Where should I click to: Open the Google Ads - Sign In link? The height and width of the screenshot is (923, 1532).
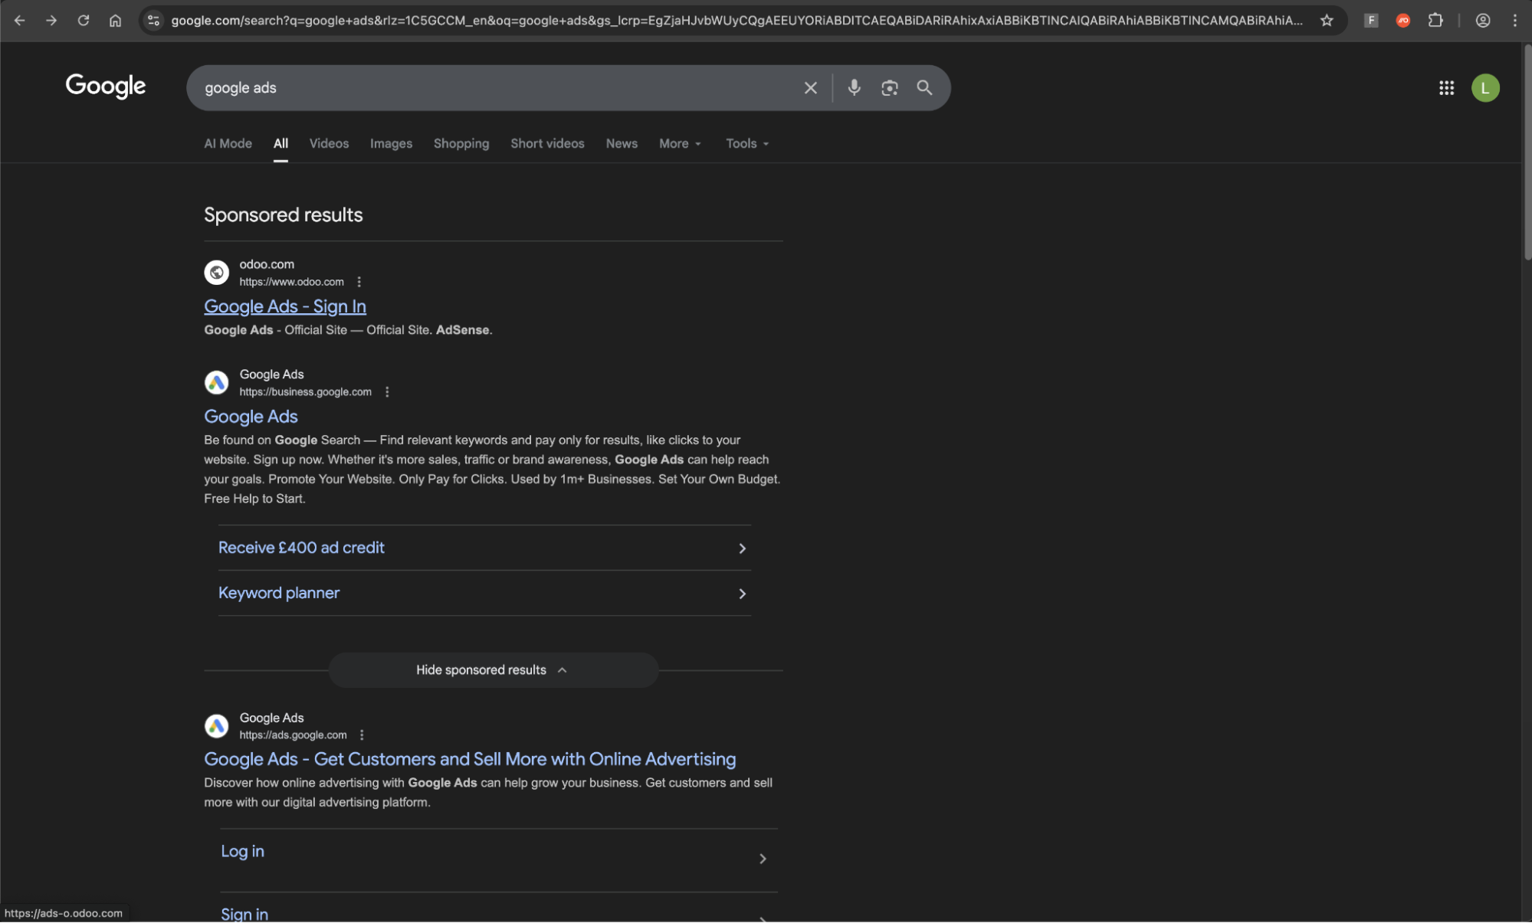pyautogui.click(x=284, y=306)
